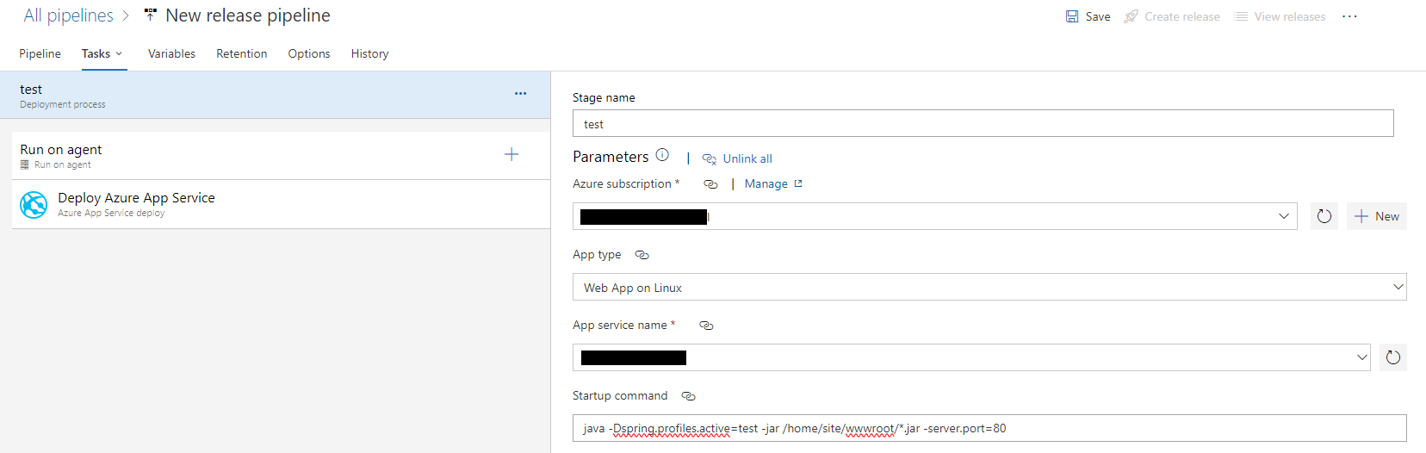Add a task with the plus icon
This screenshot has width=1426, height=453.
click(512, 154)
